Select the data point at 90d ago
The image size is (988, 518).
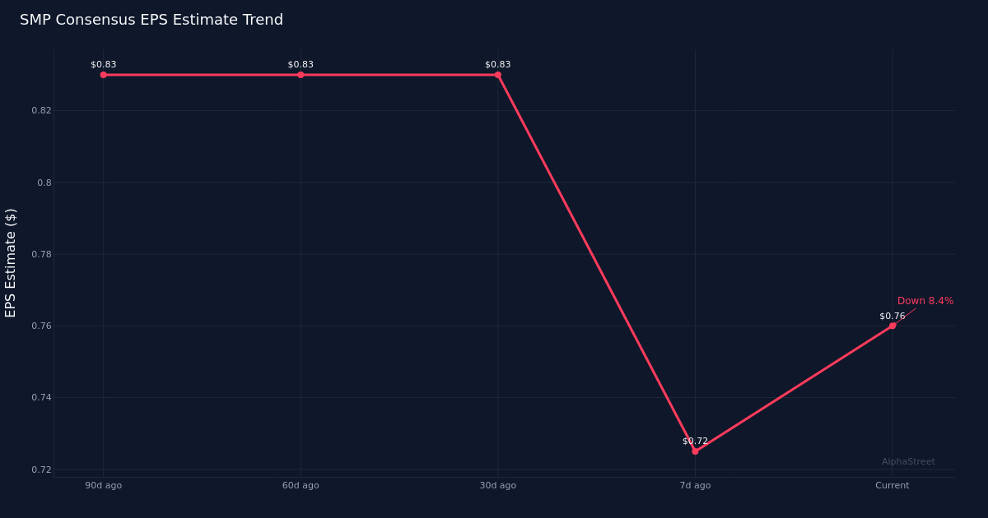pyautogui.click(x=104, y=75)
